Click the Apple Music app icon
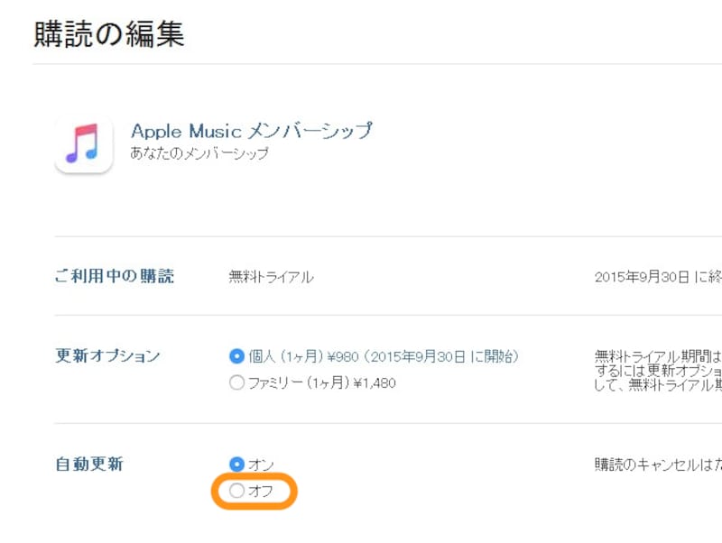 (83, 143)
